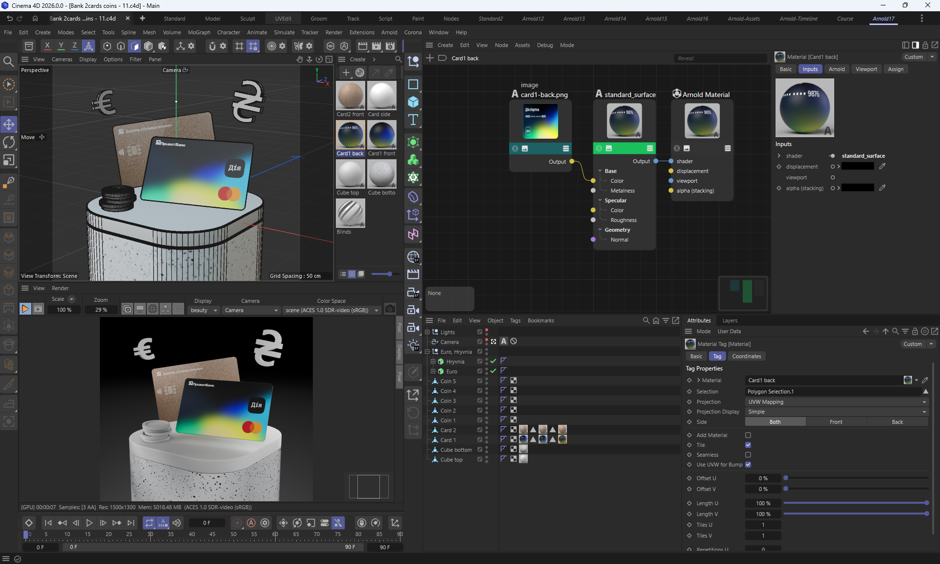
Task: Set the Side option to Front
Action: point(836,422)
